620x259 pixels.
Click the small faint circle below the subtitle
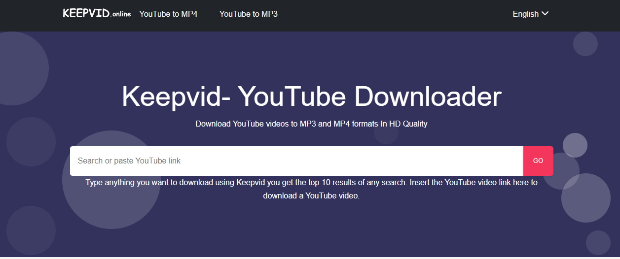[x=386, y=134]
